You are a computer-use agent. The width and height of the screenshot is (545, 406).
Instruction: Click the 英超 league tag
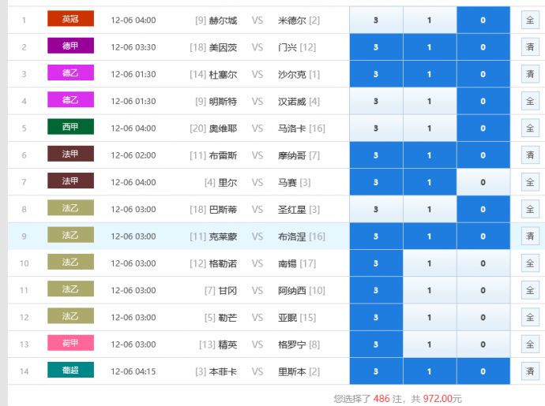[x=70, y=20]
